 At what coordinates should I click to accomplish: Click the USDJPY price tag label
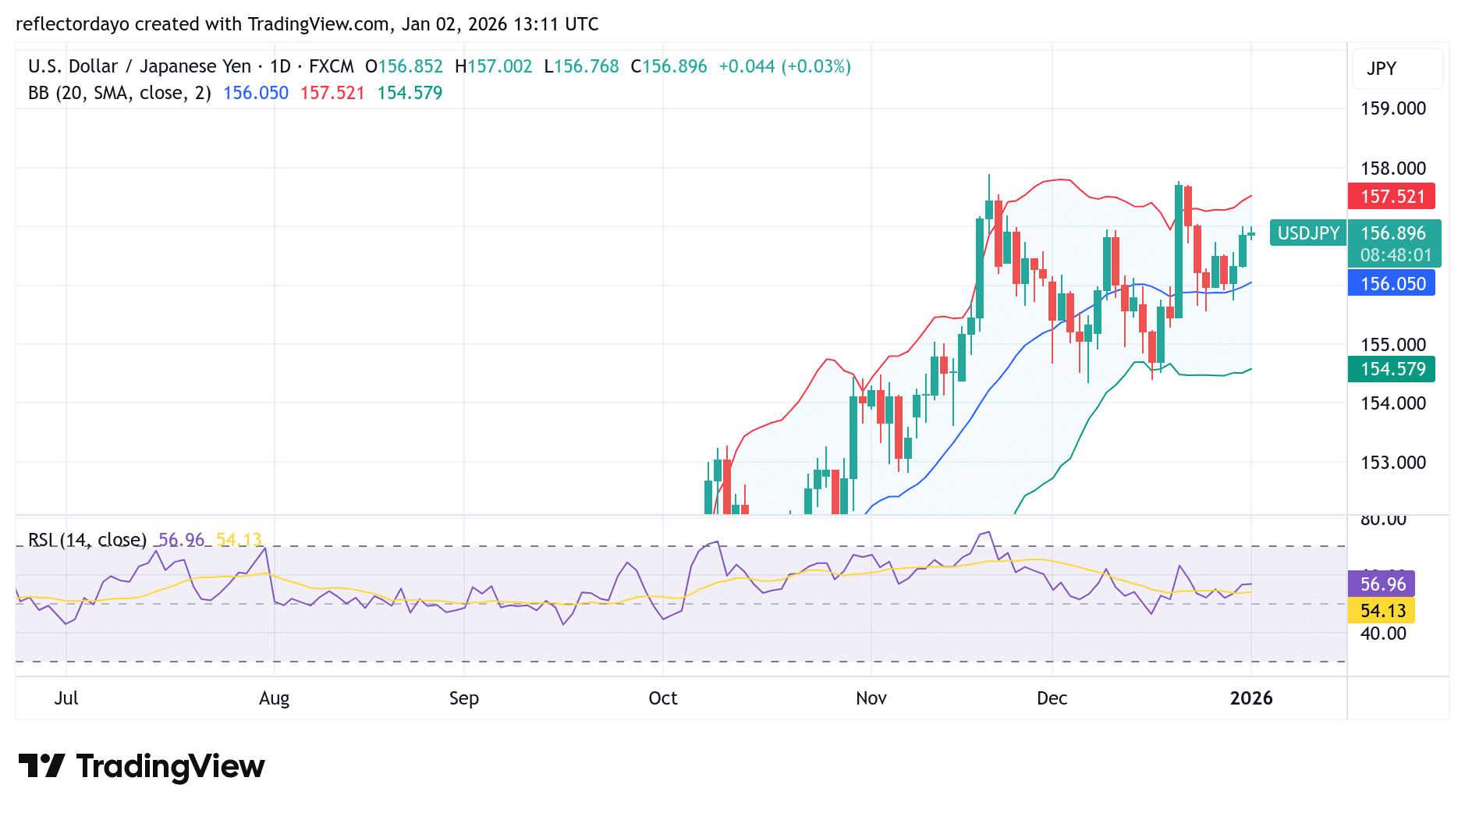pyautogui.click(x=1308, y=233)
